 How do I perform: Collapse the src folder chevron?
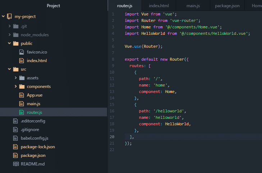tap(9, 69)
